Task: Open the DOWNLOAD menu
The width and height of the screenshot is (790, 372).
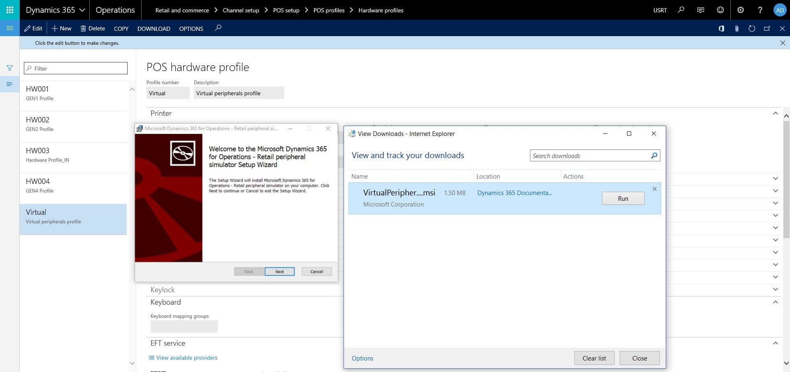Action: tap(153, 29)
